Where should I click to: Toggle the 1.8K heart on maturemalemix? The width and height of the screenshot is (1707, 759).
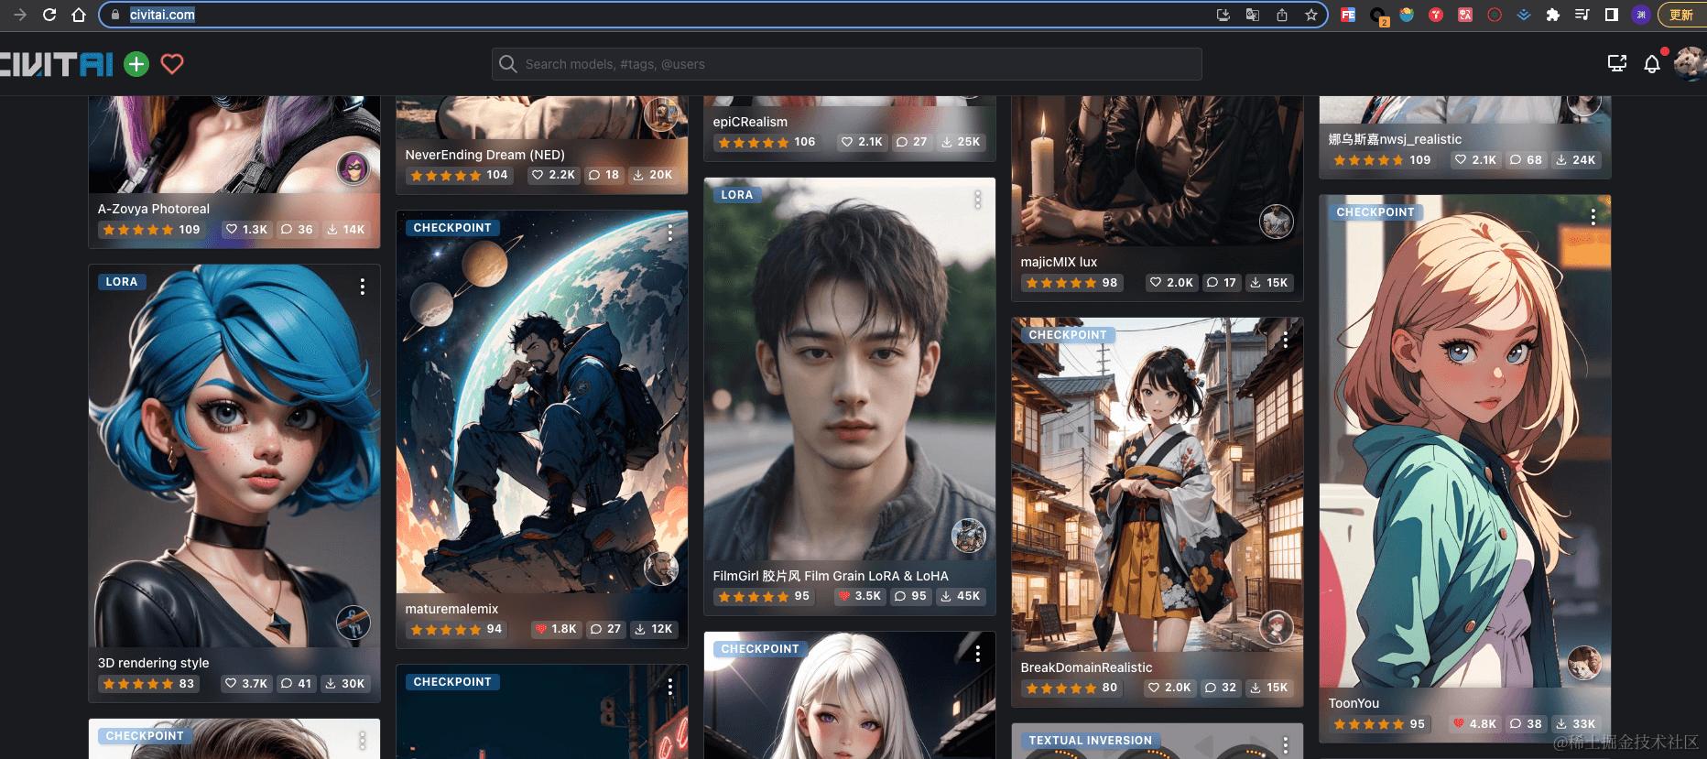[555, 629]
